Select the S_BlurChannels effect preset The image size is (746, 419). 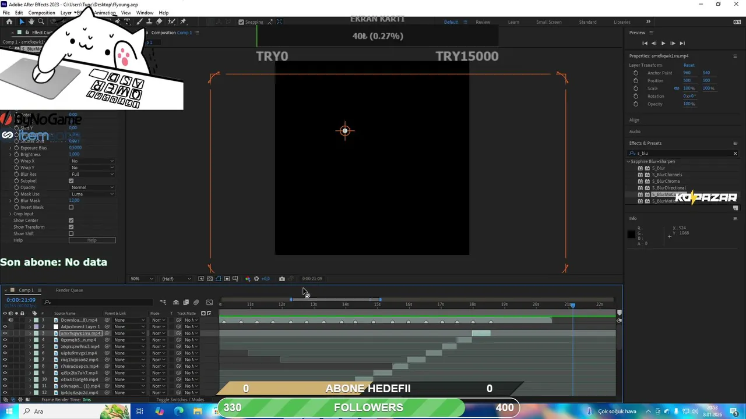coord(667,175)
